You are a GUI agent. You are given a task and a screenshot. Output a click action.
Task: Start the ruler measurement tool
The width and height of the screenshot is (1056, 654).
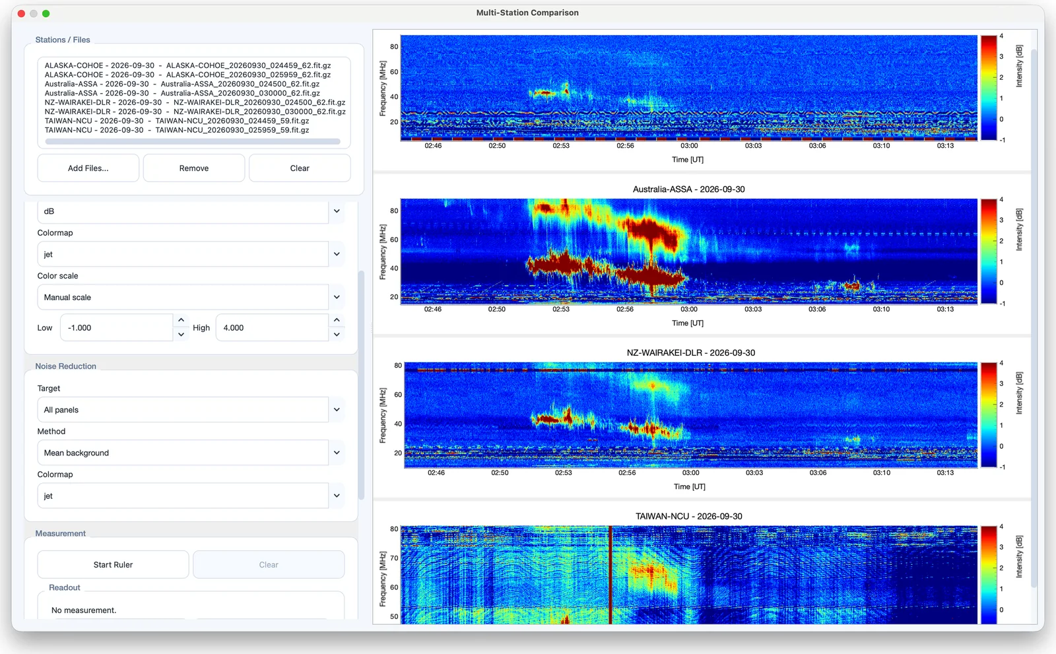pos(113,565)
